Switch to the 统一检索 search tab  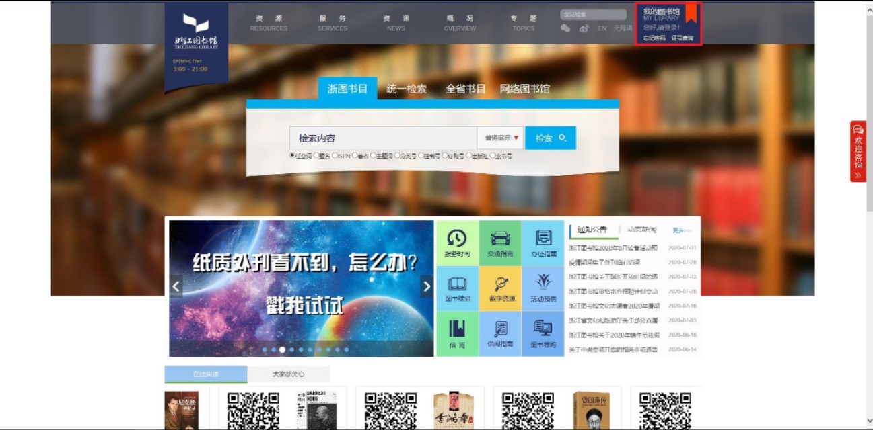pos(406,89)
